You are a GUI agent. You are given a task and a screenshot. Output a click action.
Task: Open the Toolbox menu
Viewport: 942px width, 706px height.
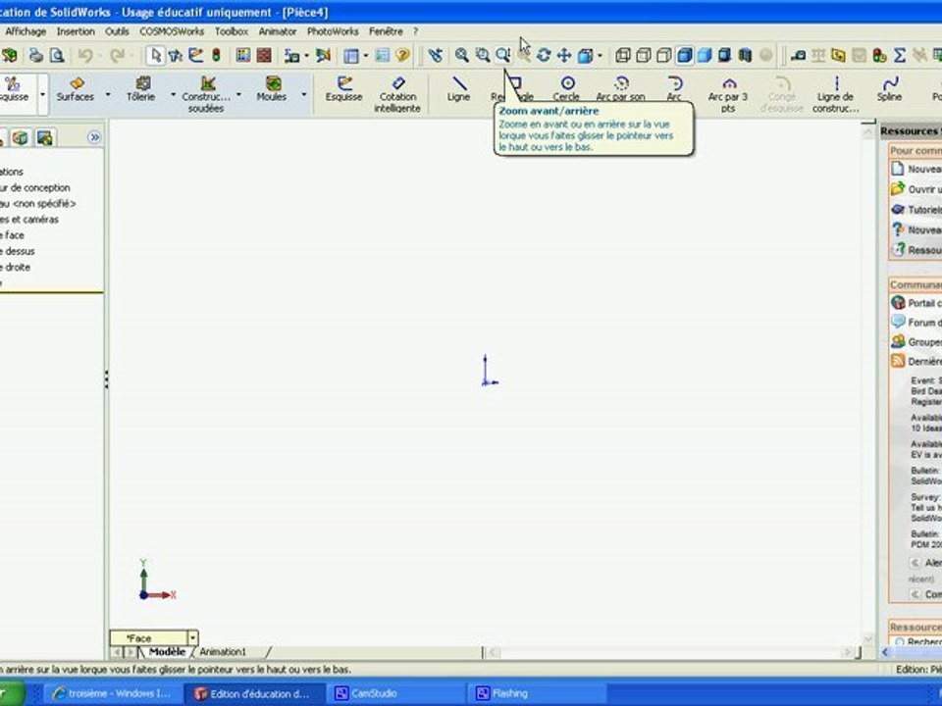232,31
